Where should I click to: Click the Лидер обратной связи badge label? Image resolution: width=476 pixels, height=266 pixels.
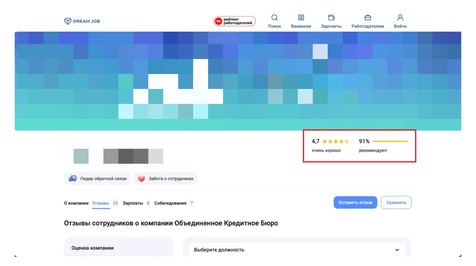tap(103, 179)
